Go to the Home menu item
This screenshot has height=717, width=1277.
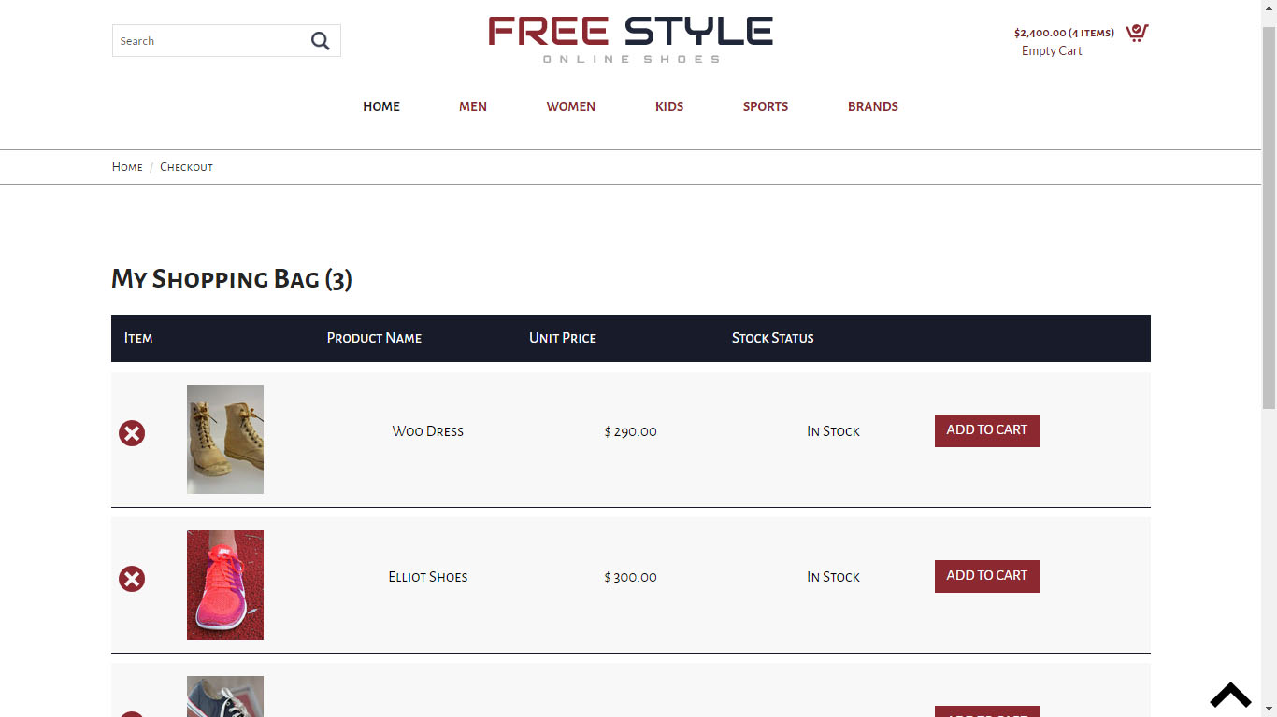pos(381,106)
